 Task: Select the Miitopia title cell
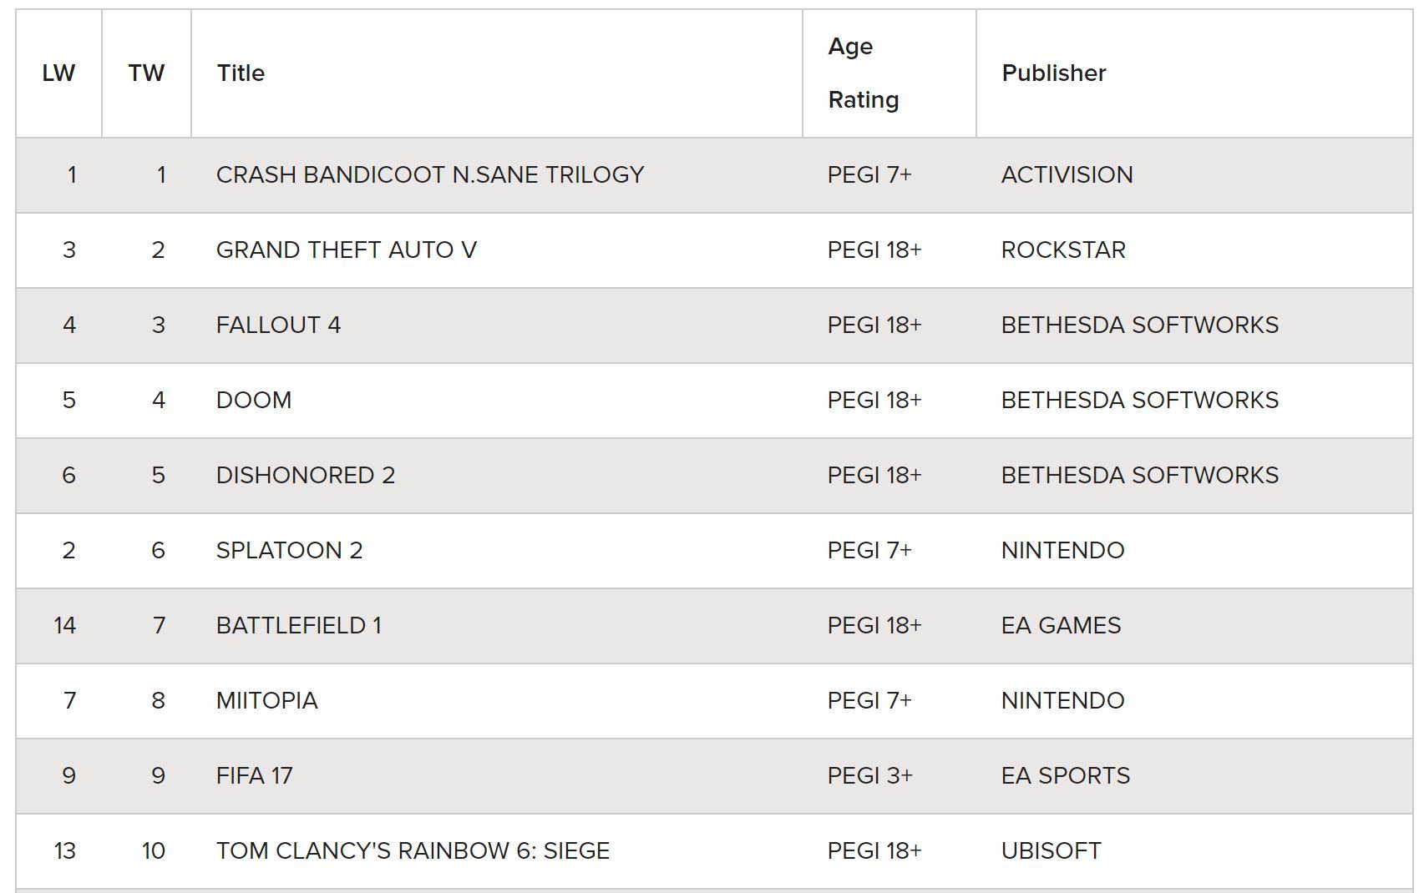497,701
